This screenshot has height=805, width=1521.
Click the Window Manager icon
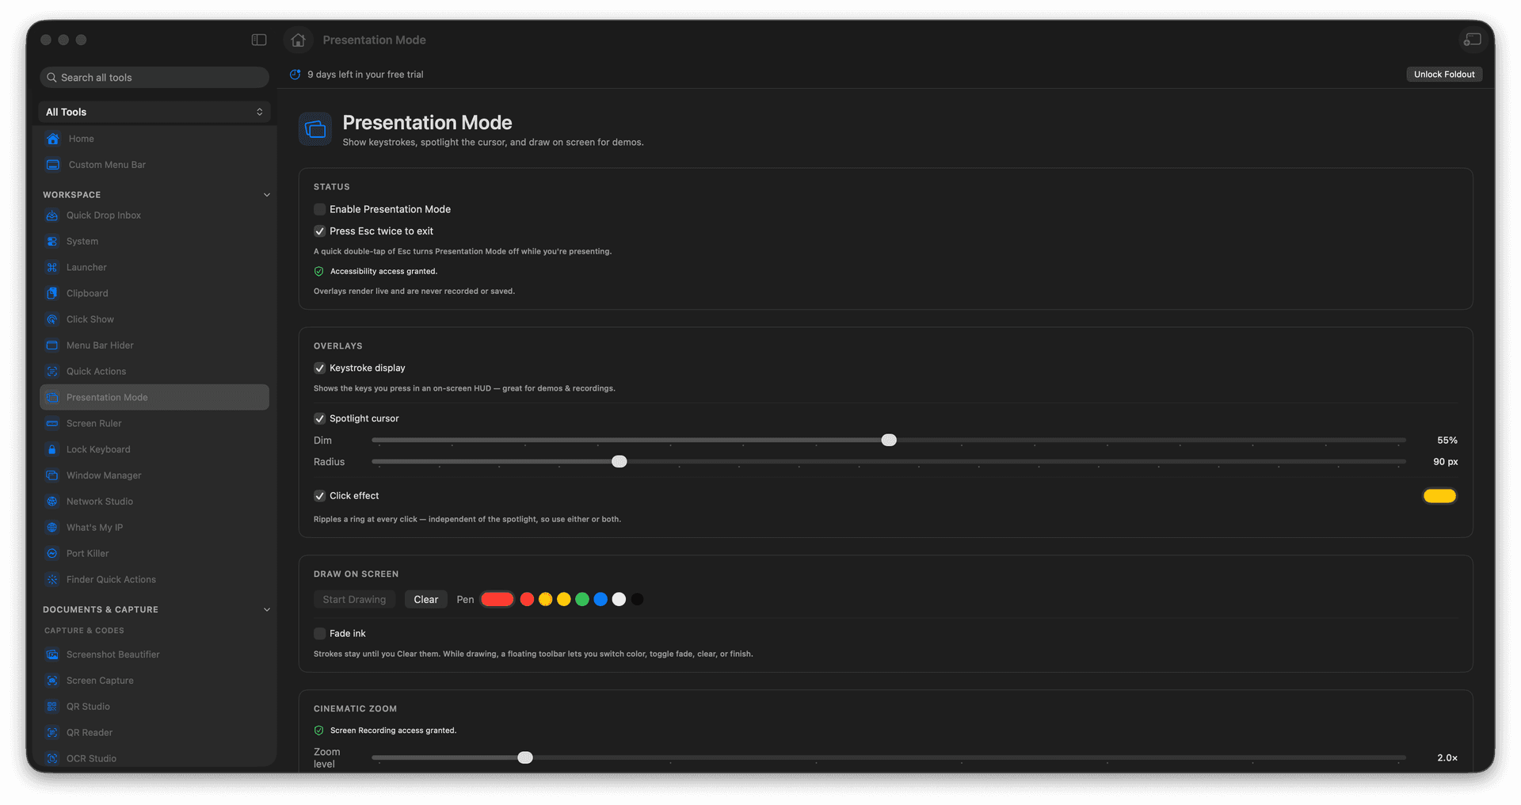coord(52,475)
